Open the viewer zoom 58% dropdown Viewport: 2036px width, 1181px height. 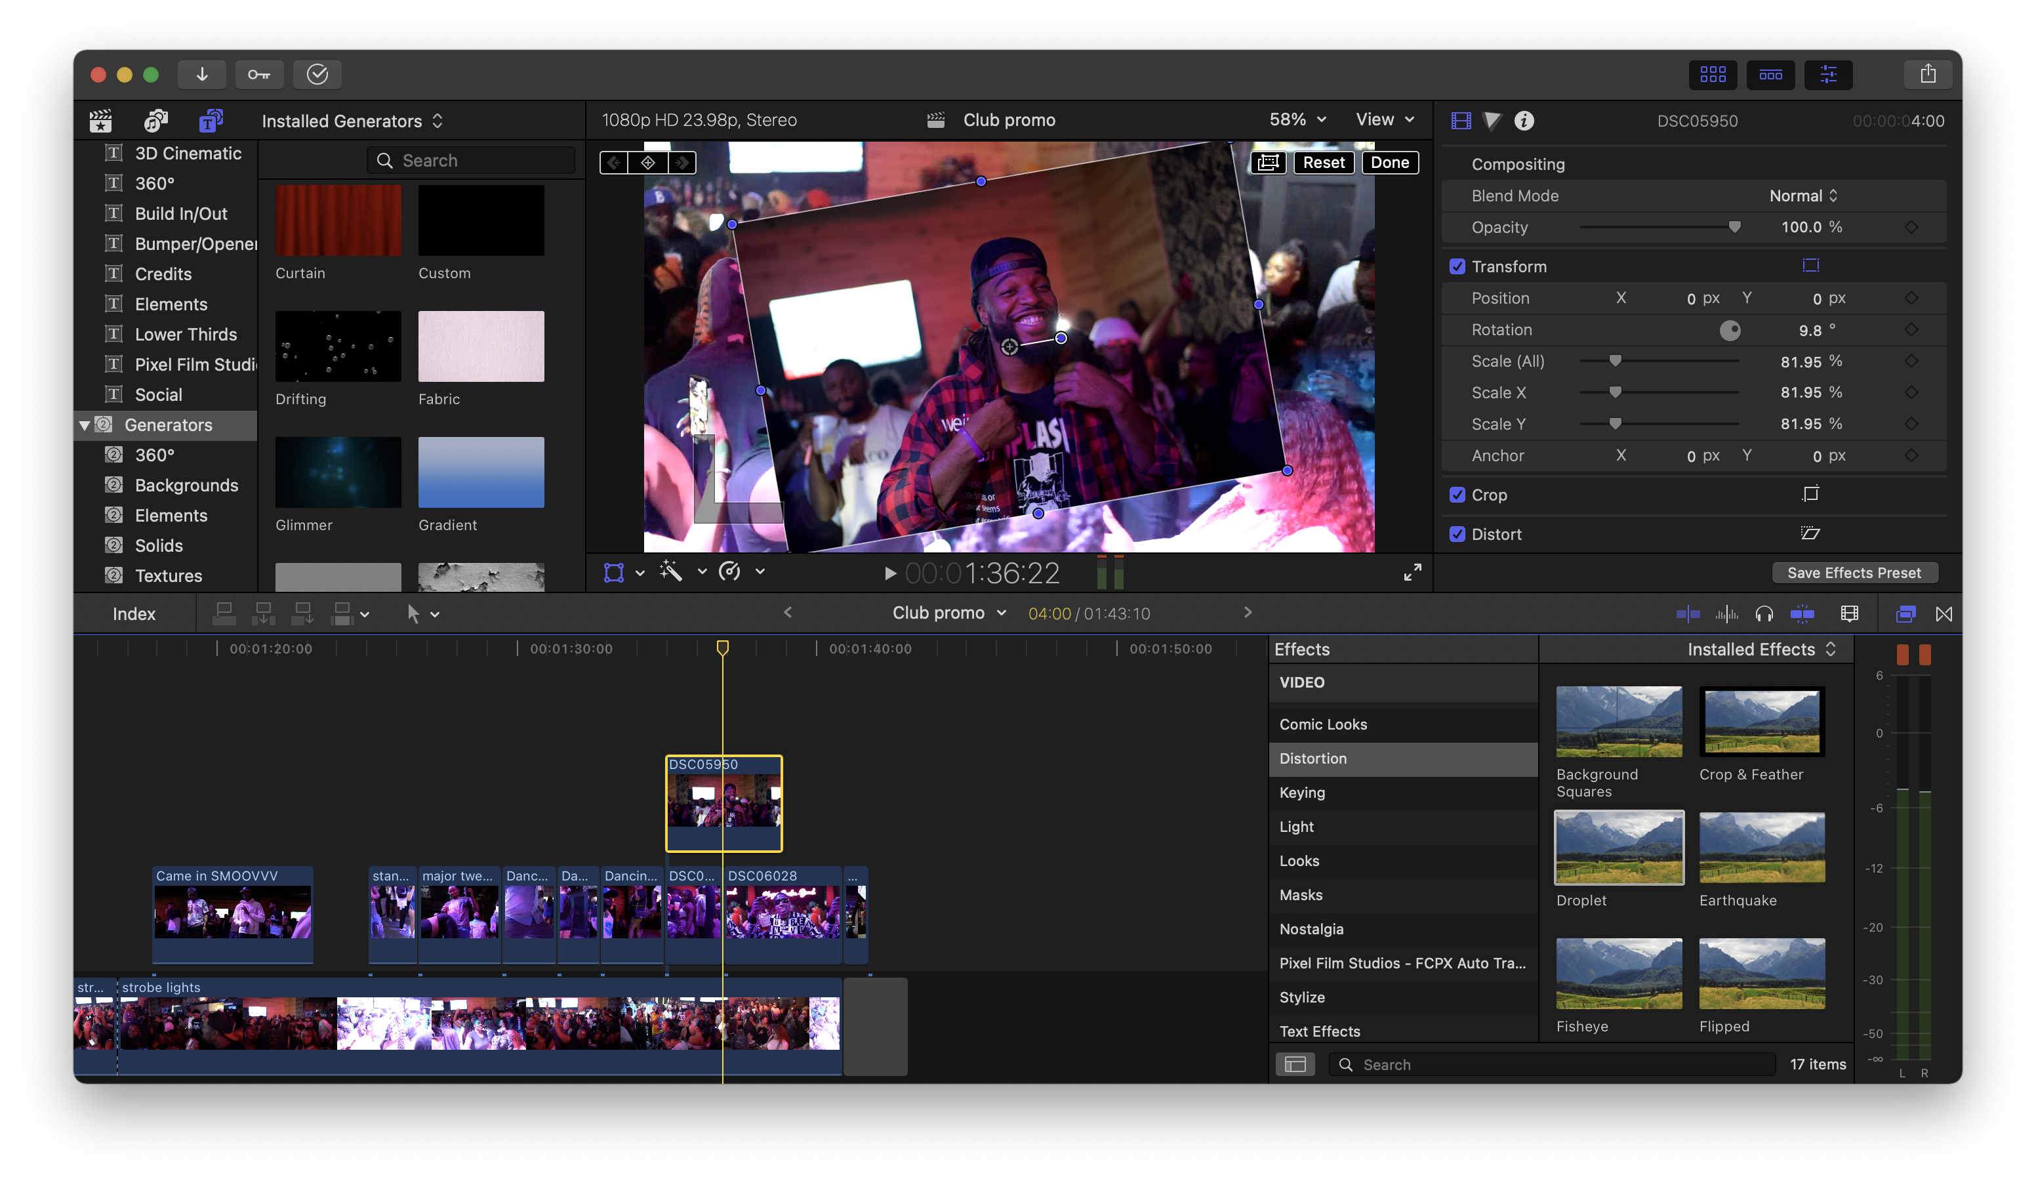pyautogui.click(x=1297, y=119)
